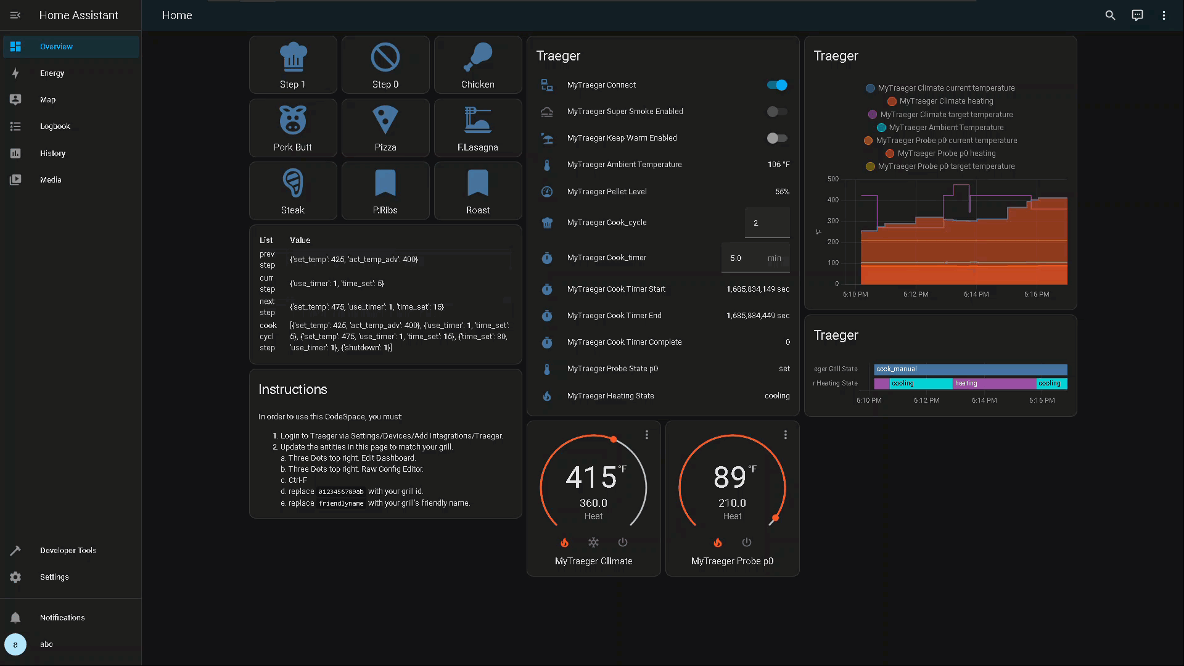The width and height of the screenshot is (1184, 666).
Task: Click the Step 1 chef hat icon
Action: (x=292, y=57)
